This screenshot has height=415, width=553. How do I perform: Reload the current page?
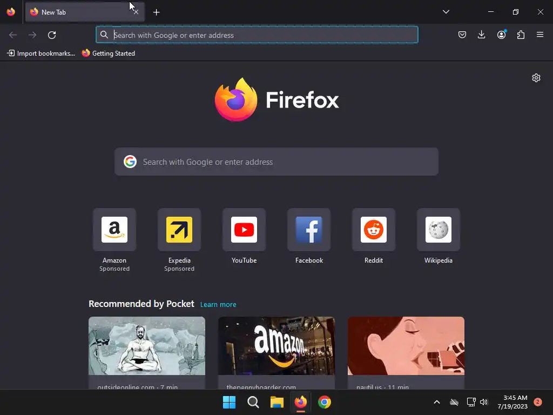52,35
